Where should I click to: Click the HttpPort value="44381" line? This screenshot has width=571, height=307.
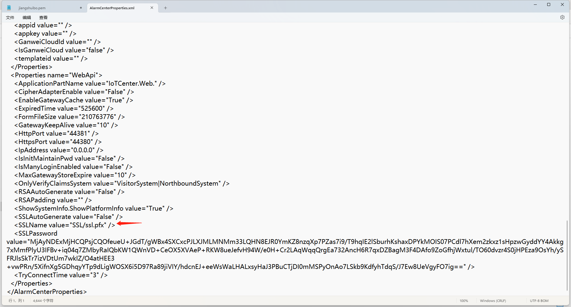[x=57, y=134]
